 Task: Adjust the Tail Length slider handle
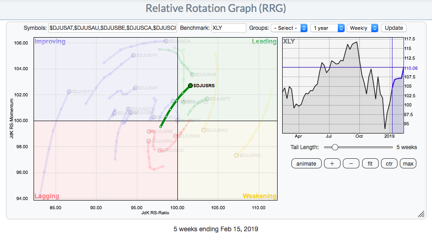click(x=335, y=147)
